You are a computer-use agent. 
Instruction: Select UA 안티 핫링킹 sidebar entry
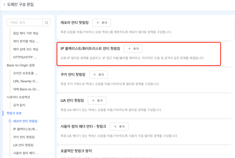(x=23, y=145)
